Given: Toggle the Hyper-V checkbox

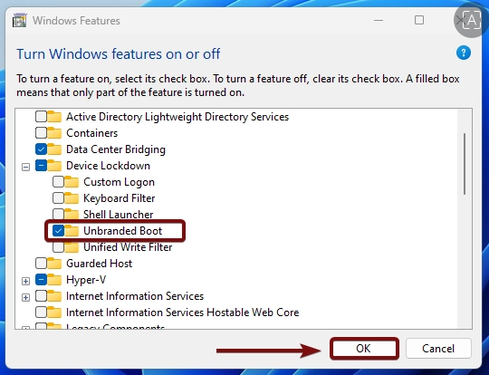Looking at the screenshot, I should click(41, 280).
